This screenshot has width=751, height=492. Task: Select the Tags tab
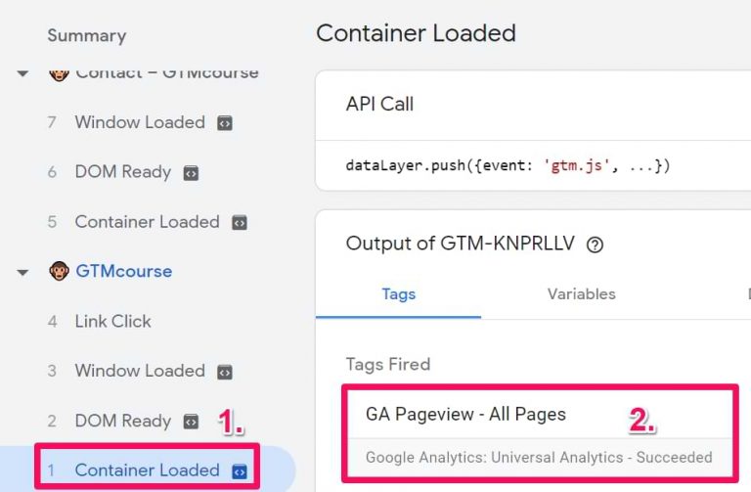tap(398, 293)
